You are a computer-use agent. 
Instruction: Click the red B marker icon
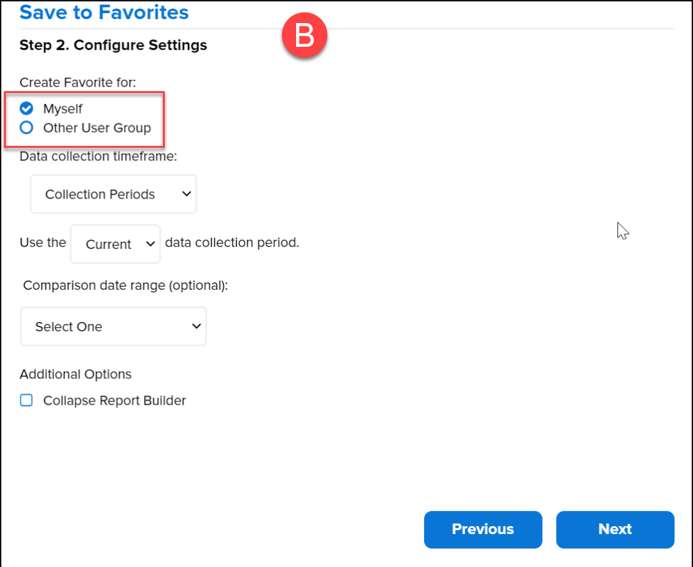(x=304, y=36)
